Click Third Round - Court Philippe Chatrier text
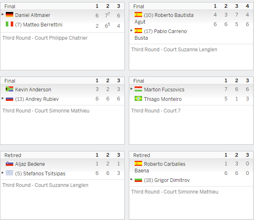Viewport: 254px width, 220px height. 45,38
